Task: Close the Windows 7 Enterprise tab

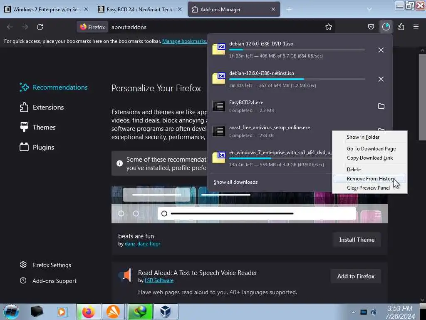Action: 86,9
